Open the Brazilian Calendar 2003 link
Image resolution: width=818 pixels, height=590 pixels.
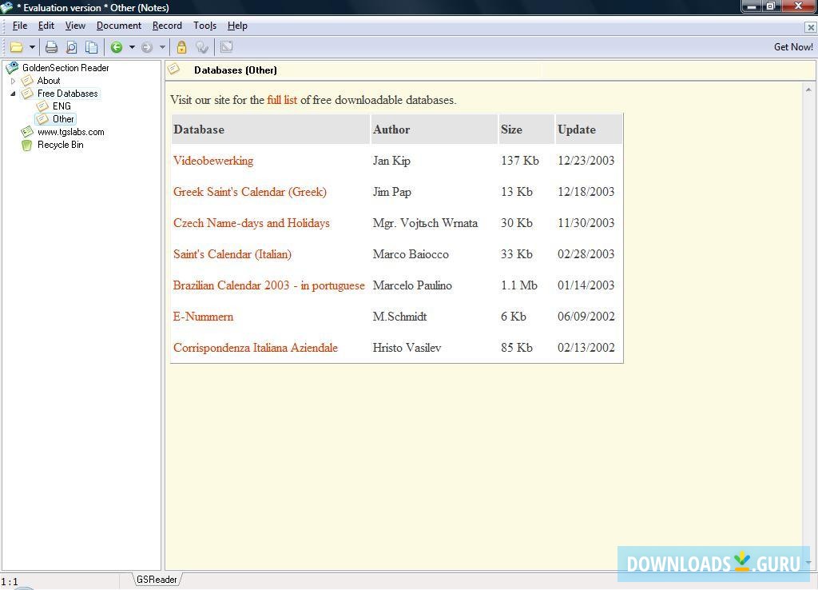(268, 285)
